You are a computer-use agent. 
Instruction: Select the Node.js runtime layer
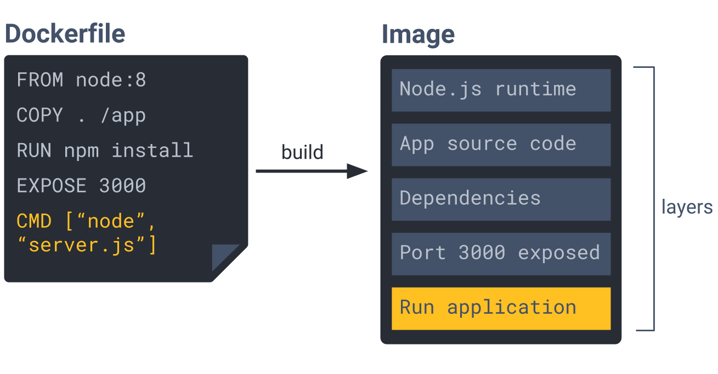(501, 89)
